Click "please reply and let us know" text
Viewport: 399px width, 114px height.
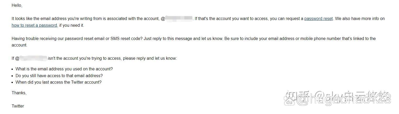point(150,58)
